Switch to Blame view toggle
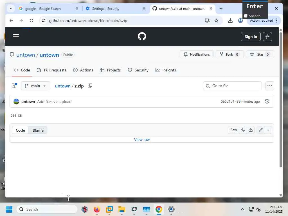Image resolution: width=288 pixels, height=216 pixels. [x=38, y=130]
